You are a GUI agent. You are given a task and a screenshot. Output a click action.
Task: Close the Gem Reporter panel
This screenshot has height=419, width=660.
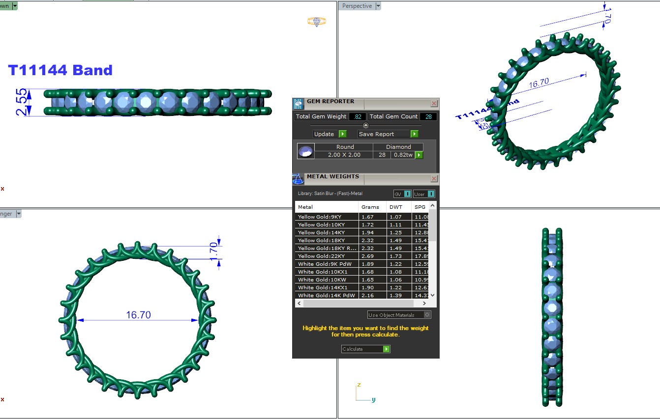(x=434, y=104)
